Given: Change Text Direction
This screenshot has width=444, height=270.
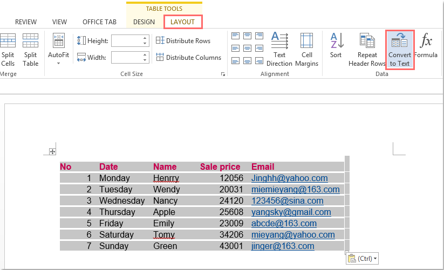Looking at the screenshot, I should (279, 50).
